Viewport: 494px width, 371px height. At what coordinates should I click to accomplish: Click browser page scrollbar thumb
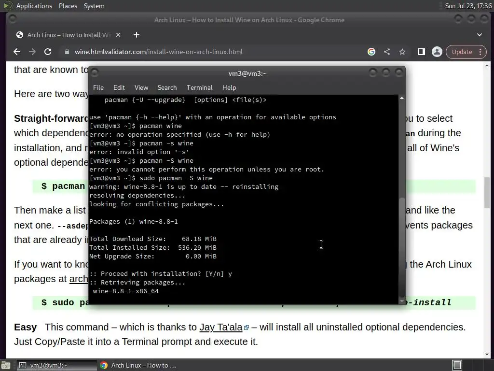coord(487,193)
